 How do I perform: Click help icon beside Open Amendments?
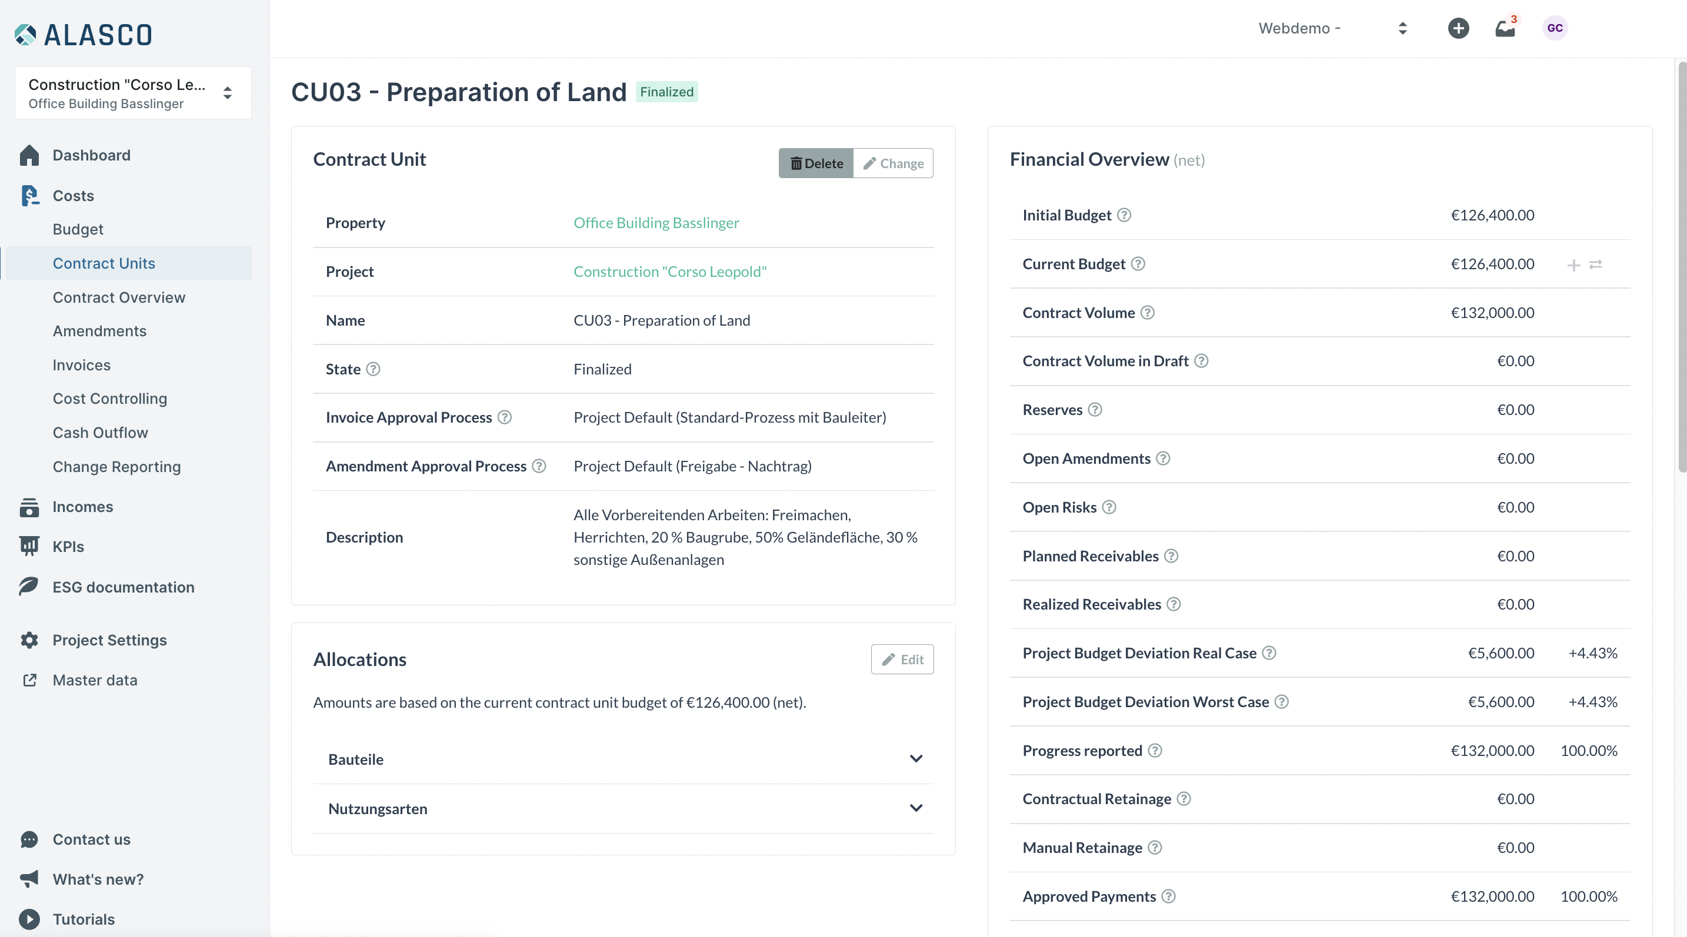tap(1163, 459)
